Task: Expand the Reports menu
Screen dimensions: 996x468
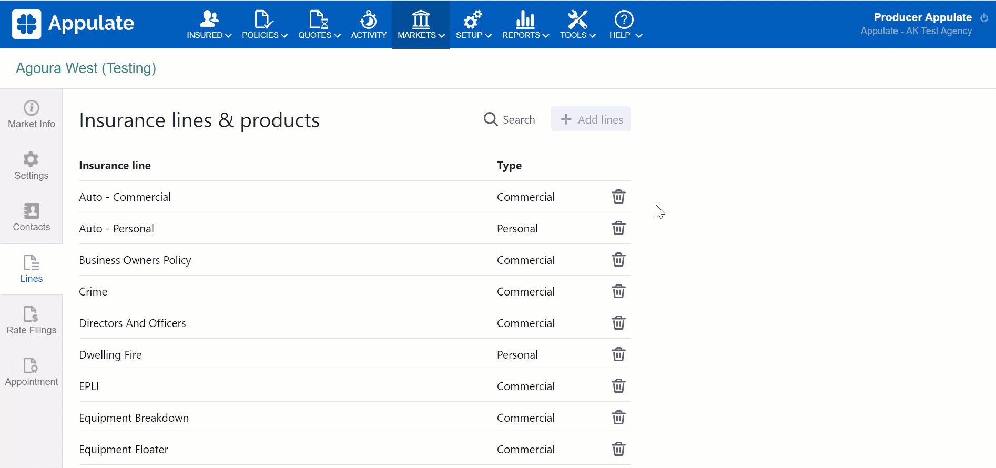Action: pyautogui.click(x=525, y=25)
